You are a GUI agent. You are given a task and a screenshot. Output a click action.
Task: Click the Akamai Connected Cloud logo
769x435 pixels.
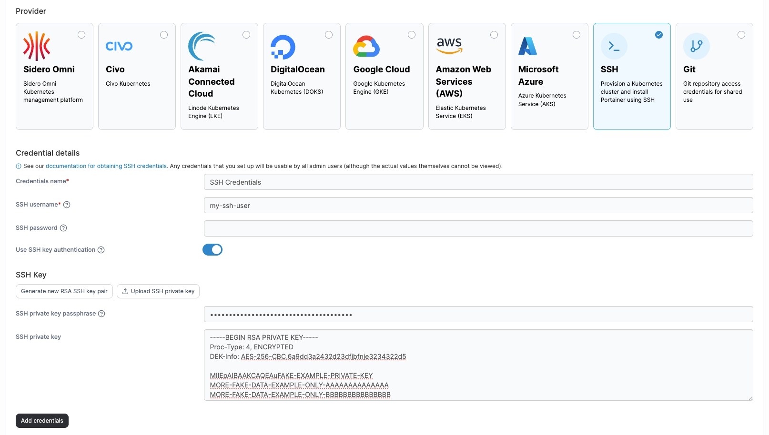tap(202, 46)
